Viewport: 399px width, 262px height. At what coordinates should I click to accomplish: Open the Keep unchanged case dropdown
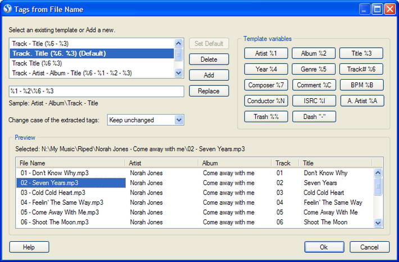[x=146, y=120]
